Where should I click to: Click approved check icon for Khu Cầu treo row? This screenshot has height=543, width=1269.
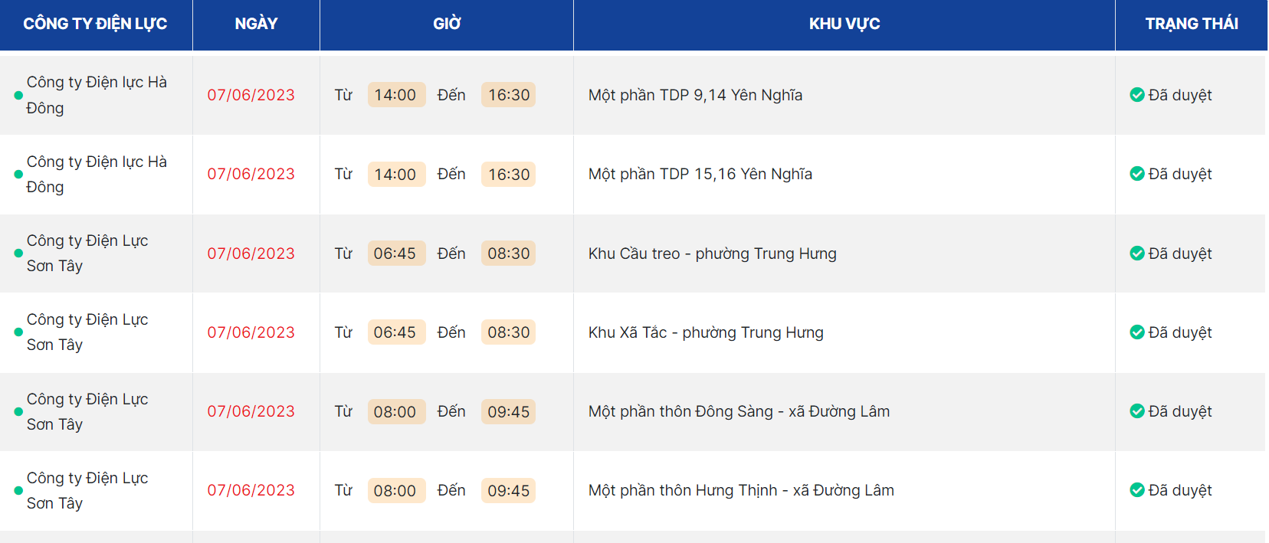1137,254
